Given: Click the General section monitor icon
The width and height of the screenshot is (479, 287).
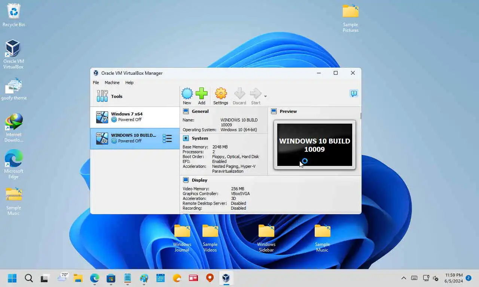Looking at the screenshot, I should pos(186,111).
